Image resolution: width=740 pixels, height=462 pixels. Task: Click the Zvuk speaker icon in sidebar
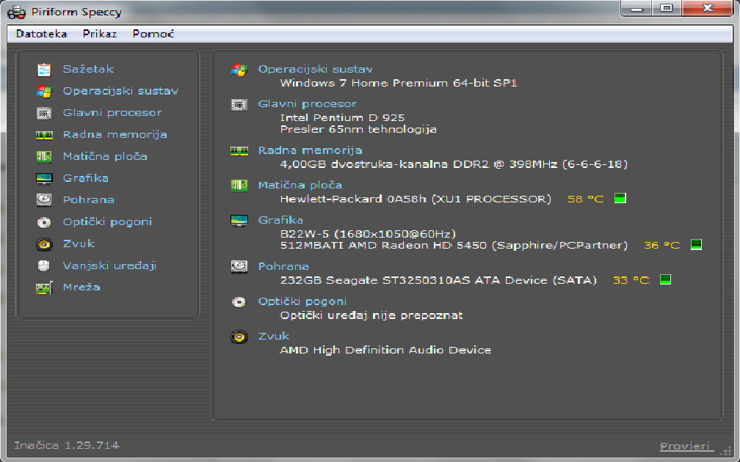point(44,244)
